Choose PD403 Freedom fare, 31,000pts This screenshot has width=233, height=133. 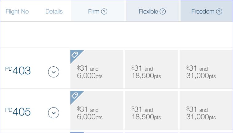coord(206,72)
